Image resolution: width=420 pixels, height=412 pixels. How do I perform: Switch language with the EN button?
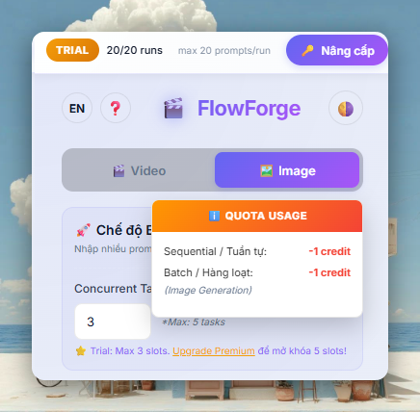tap(77, 108)
